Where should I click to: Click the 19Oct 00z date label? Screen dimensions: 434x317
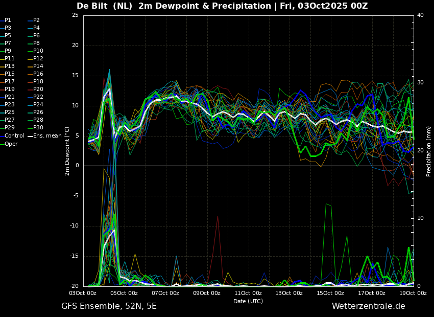(413, 293)
